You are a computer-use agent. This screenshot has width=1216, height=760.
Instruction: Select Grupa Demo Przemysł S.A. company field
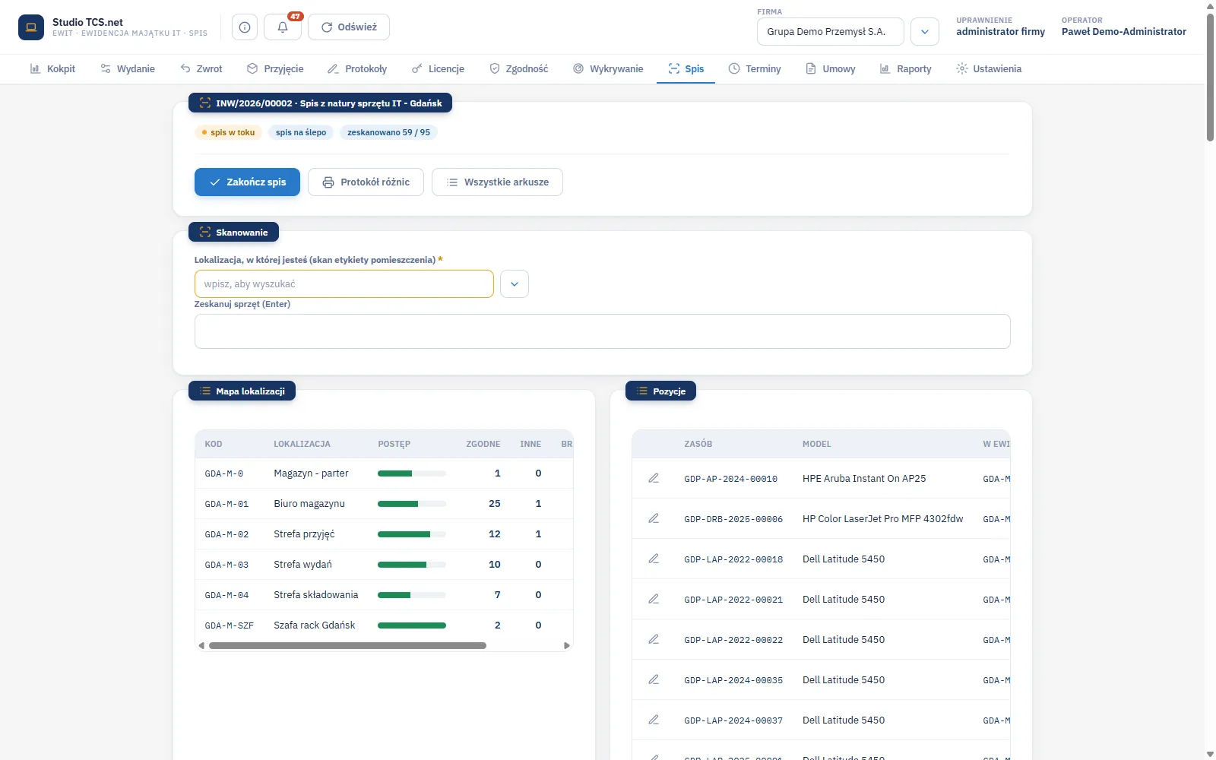(831, 32)
